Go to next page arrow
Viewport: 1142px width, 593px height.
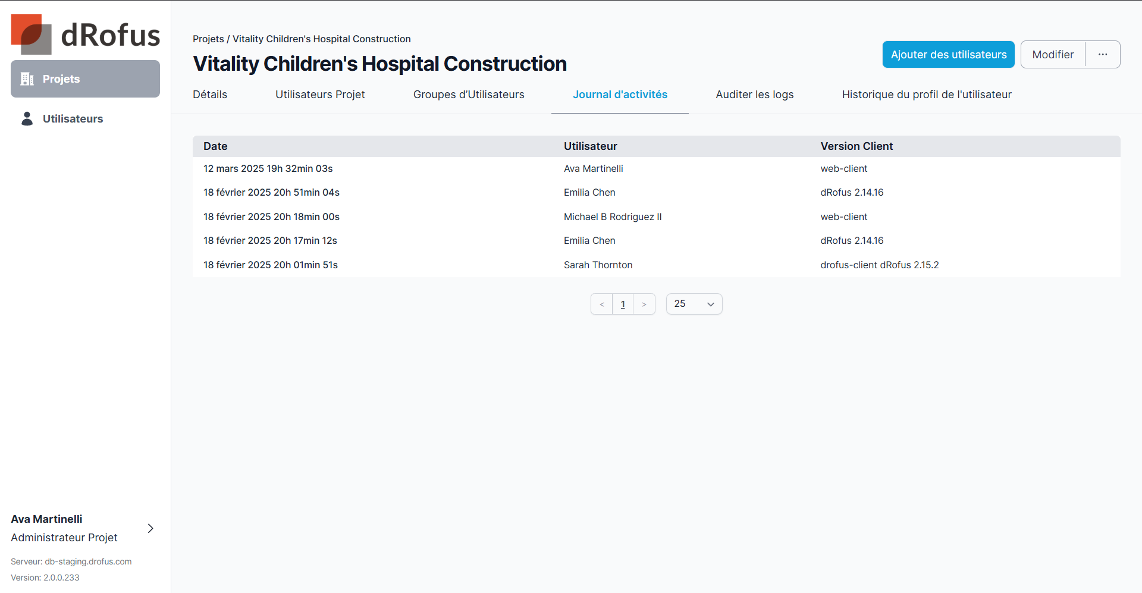[644, 305]
